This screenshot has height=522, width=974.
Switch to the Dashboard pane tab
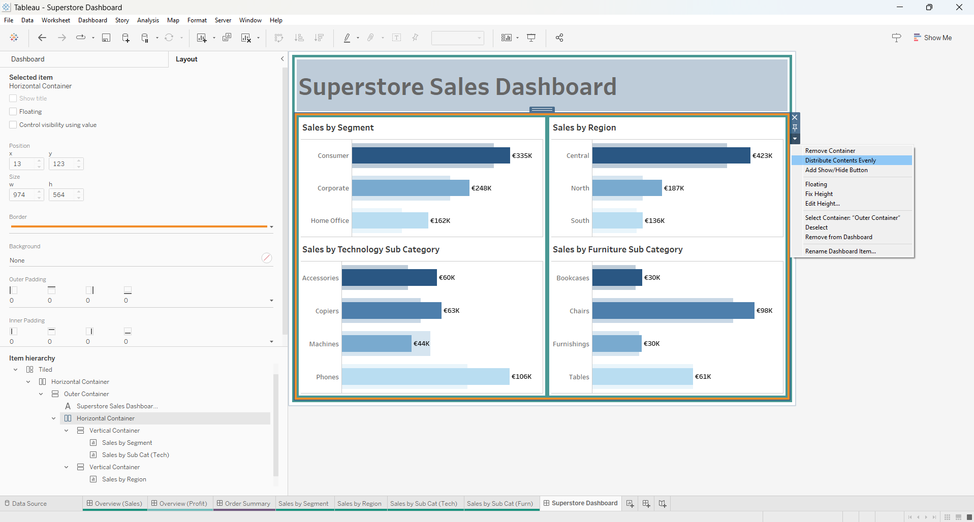click(28, 59)
